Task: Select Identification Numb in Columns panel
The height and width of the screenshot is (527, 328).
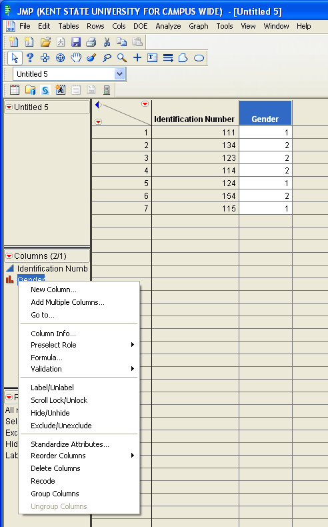Action: [53, 269]
